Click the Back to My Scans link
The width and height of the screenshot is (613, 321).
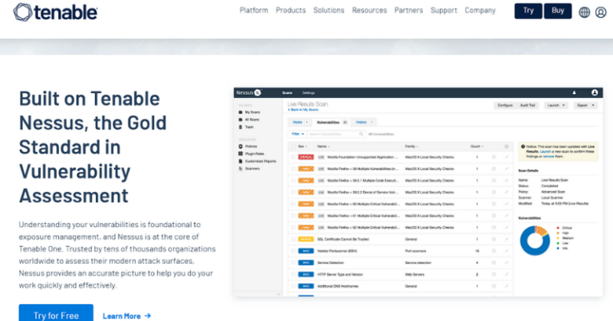pyautogui.click(x=303, y=110)
